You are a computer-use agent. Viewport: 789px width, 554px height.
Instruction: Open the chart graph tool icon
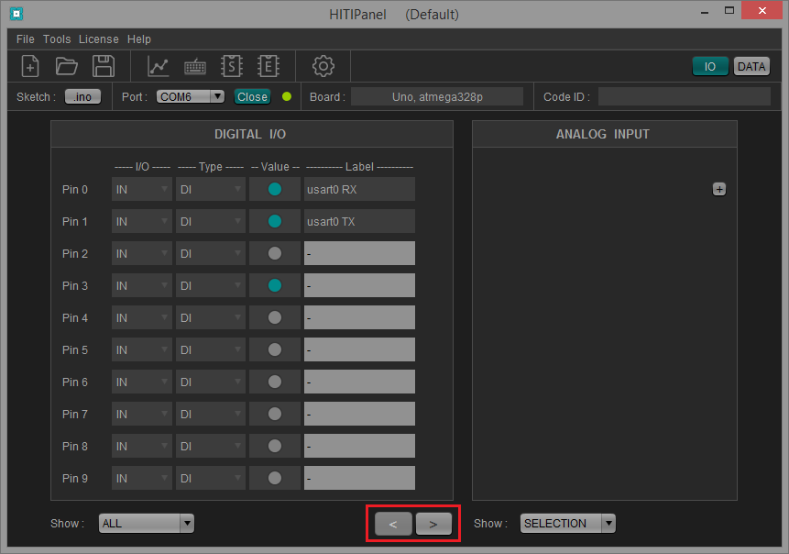[x=158, y=66]
